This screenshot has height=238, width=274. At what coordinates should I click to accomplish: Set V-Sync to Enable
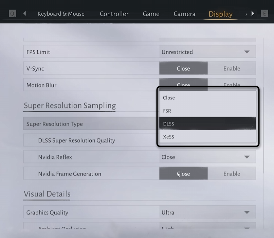232,68
